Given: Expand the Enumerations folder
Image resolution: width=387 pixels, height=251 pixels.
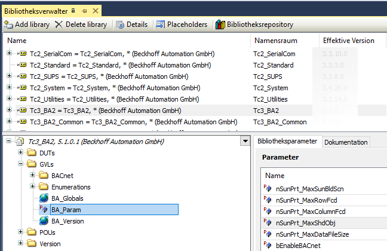Looking at the screenshot, I should pyautogui.click(x=32, y=186).
